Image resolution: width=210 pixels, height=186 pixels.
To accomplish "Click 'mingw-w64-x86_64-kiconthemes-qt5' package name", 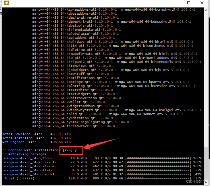I will tap(141, 46).
